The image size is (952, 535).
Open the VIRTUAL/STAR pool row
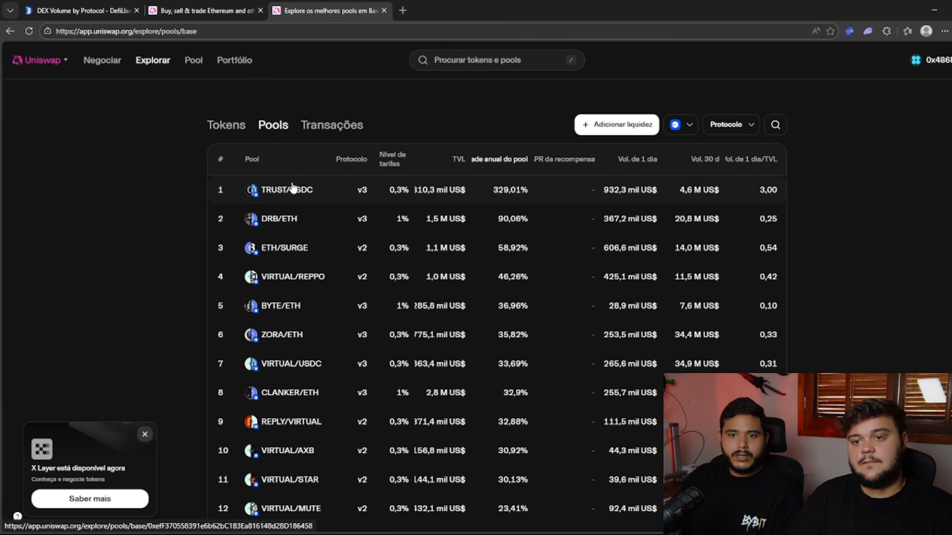point(435,479)
